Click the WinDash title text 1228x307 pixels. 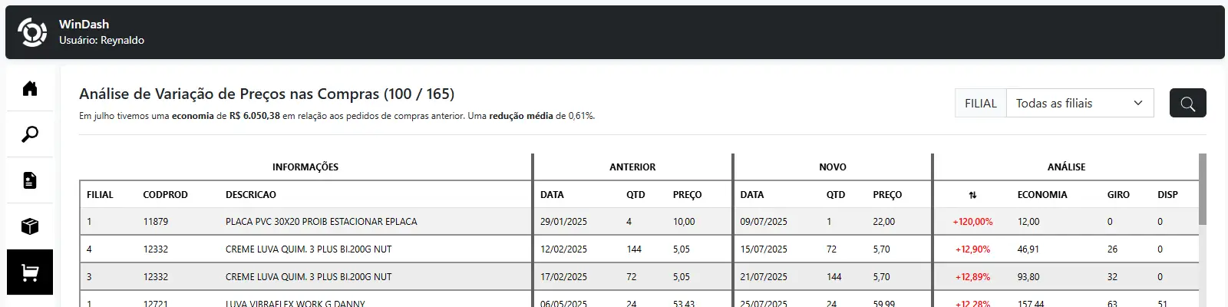coord(84,25)
